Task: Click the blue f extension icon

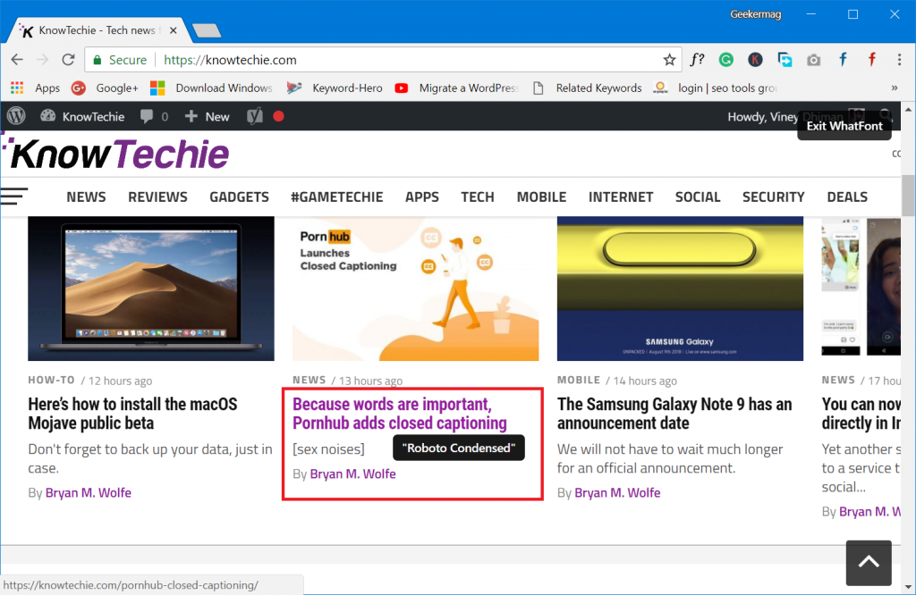Action: [843, 60]
